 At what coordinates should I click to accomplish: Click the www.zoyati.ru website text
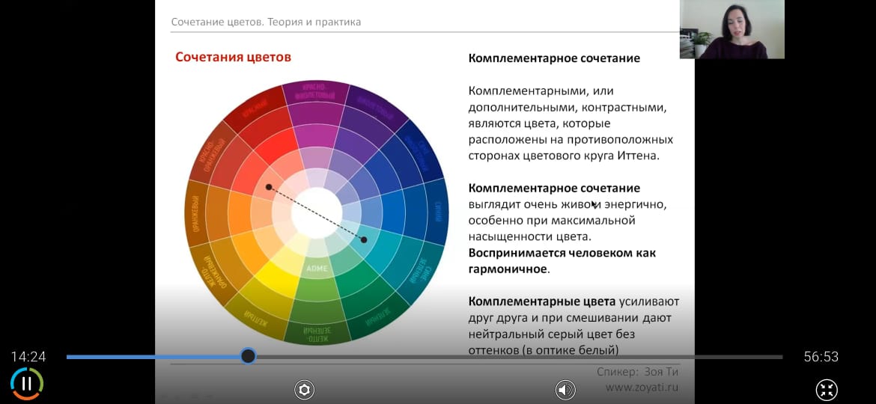click(x=642, y=387)
